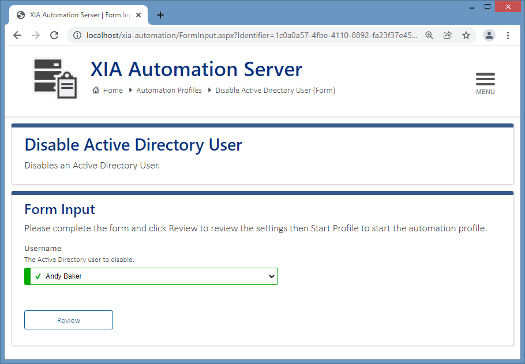
Task: Click the Review button
Action: pyautogui.click(x=68, y=320)
